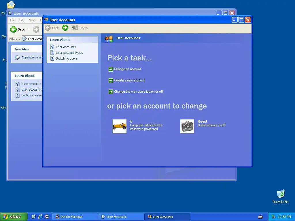Minimize front User Accounts window
The width and height of the screenshot is (295, 221).
tap(235, 20)
